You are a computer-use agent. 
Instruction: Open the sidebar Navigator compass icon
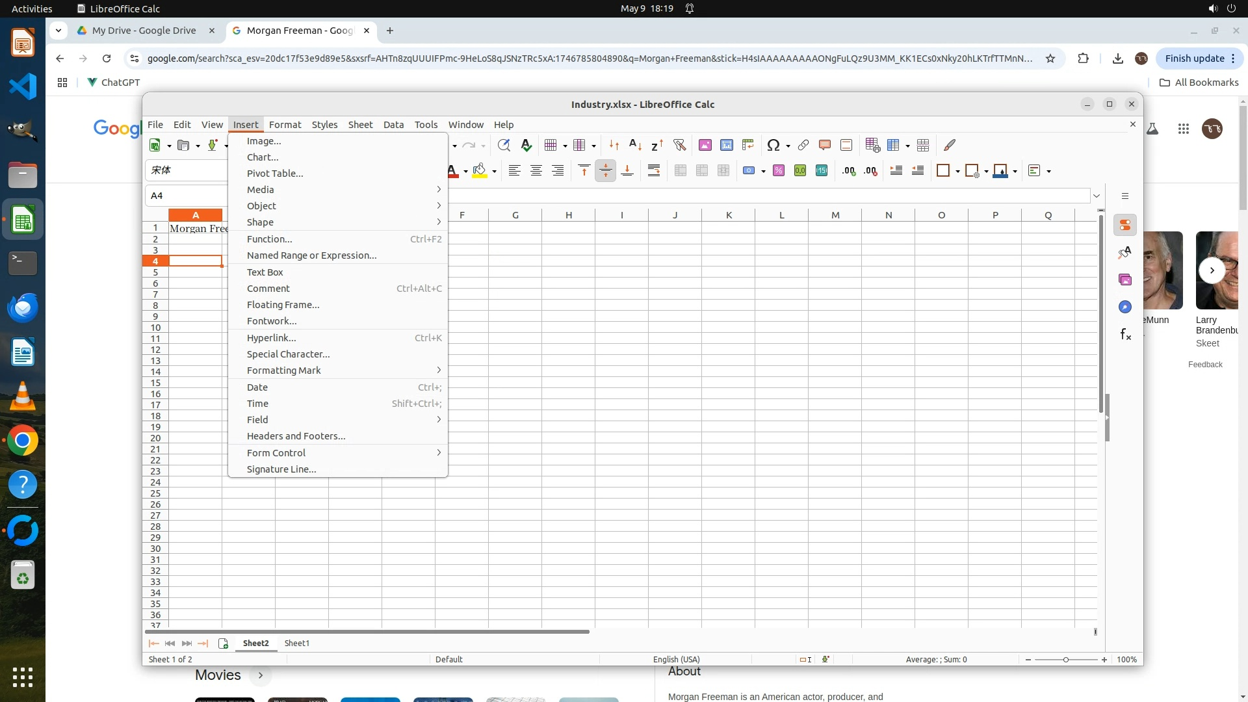[x=1125, y=307]
